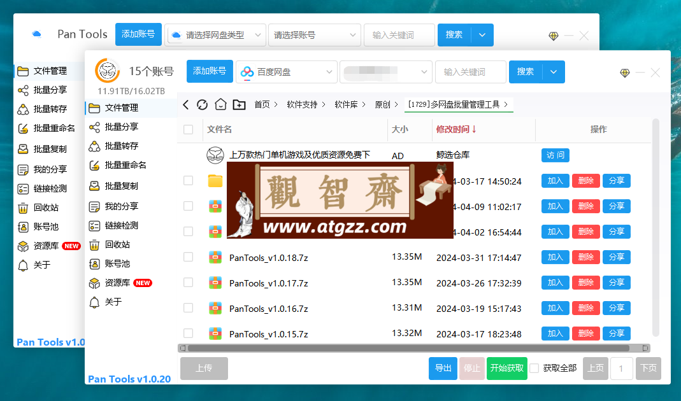Open 关于 in the front window sidebar
This screenshot has height=401, width=681.
point(113,302)
